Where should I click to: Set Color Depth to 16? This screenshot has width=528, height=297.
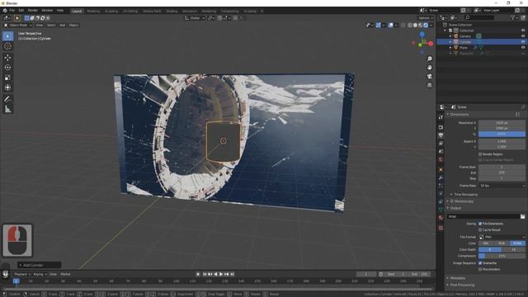(513, 249)
